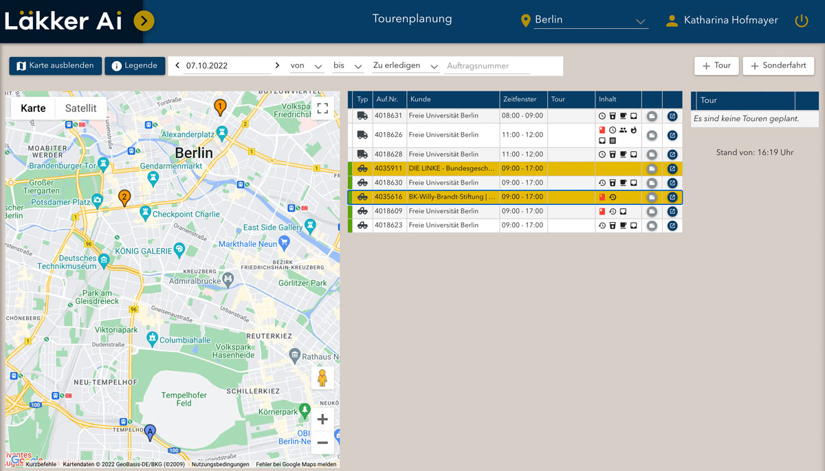This screenshot has height=471, width=825.
Task: Select the Karte map type
Action: [x=33, y=109]
